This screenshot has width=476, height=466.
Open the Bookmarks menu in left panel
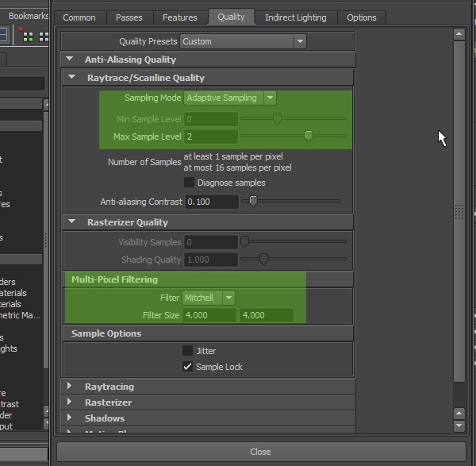tap(29, 16)
